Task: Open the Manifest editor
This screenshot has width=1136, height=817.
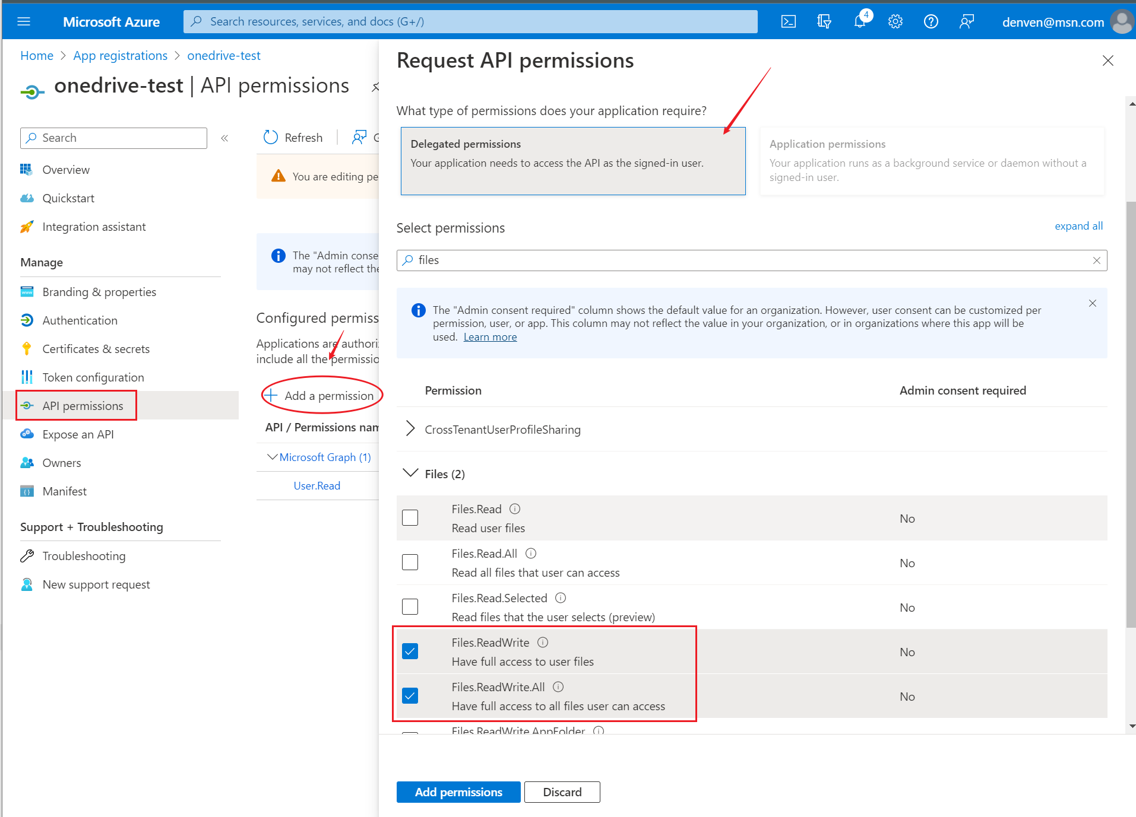Action: [64, 491]
